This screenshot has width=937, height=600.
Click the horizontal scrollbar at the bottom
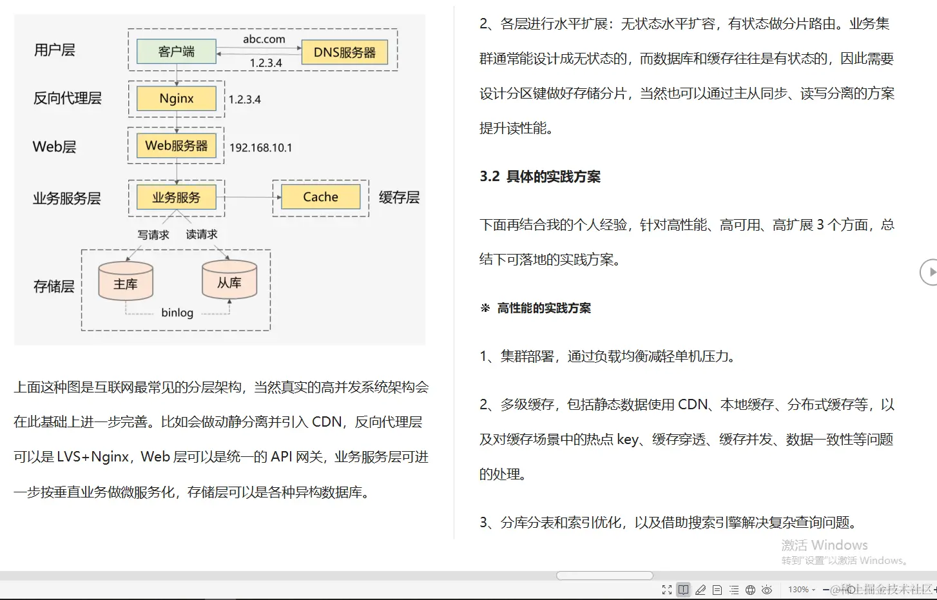[x=606, y=576]
